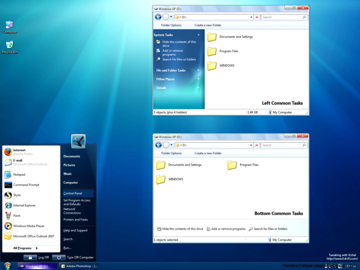Expand File and Folder Tasks section
360x270 pixels.
[x=198, y=70]
